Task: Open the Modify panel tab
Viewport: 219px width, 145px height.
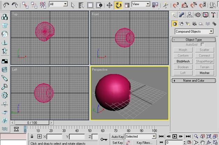Action: point(182,15)
